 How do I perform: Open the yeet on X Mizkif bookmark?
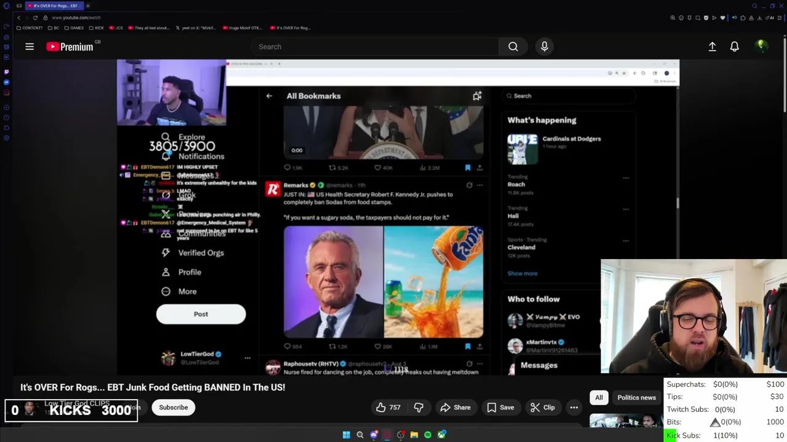(x=197, y=28)
